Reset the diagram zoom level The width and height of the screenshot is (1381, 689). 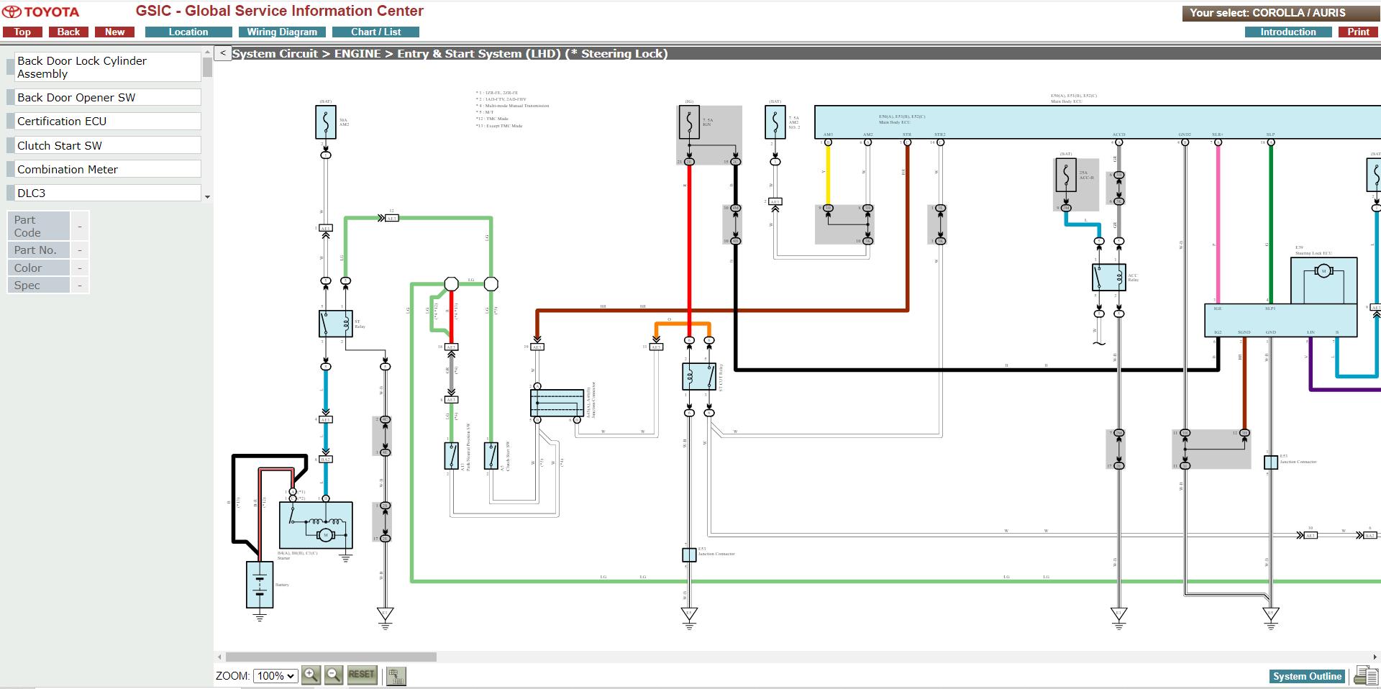point(362,675)
